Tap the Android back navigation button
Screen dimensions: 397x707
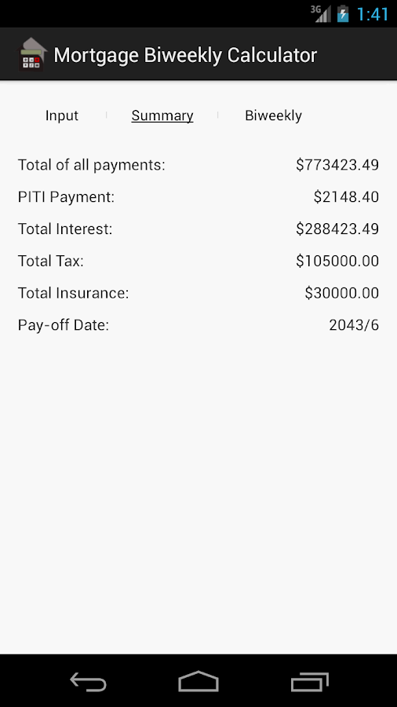tap(88, 681)
